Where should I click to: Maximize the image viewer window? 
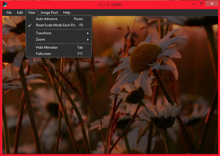pos(202,4)
